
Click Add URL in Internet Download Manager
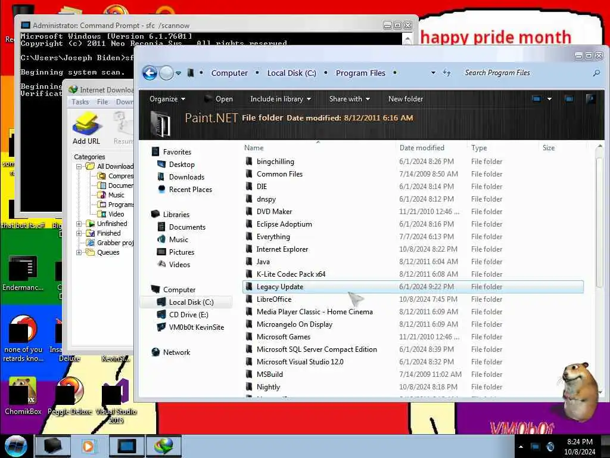click(x=86, y=128)
